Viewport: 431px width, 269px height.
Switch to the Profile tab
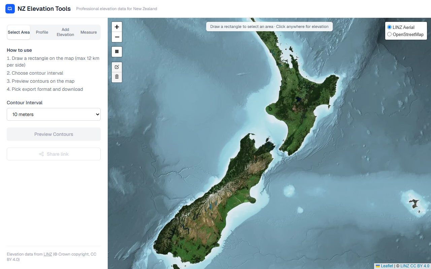coord(42,32)
